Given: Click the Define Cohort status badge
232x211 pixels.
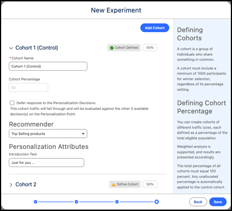Looking at the screenshot, I should point(125,185).
